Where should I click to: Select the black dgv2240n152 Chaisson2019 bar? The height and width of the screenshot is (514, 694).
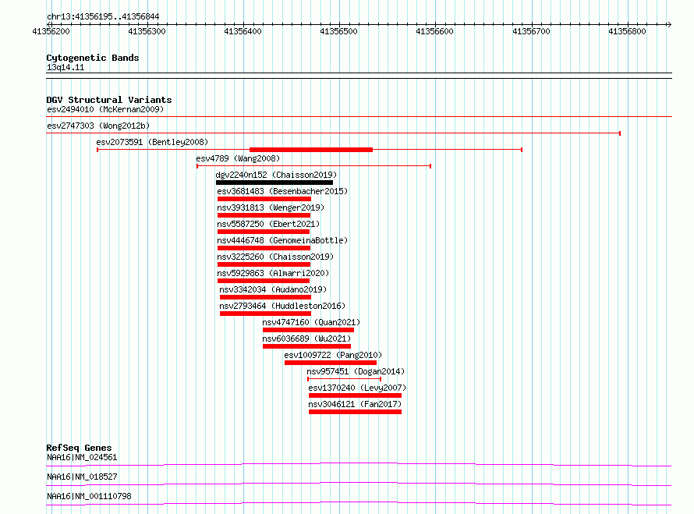click(274, 183)
